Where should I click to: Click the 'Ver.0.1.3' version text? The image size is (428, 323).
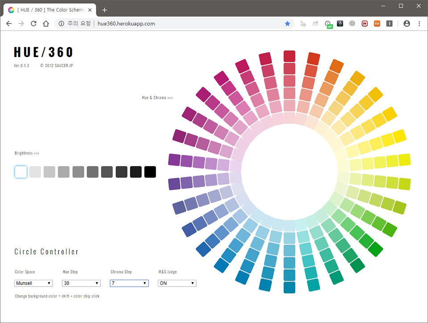21,65
